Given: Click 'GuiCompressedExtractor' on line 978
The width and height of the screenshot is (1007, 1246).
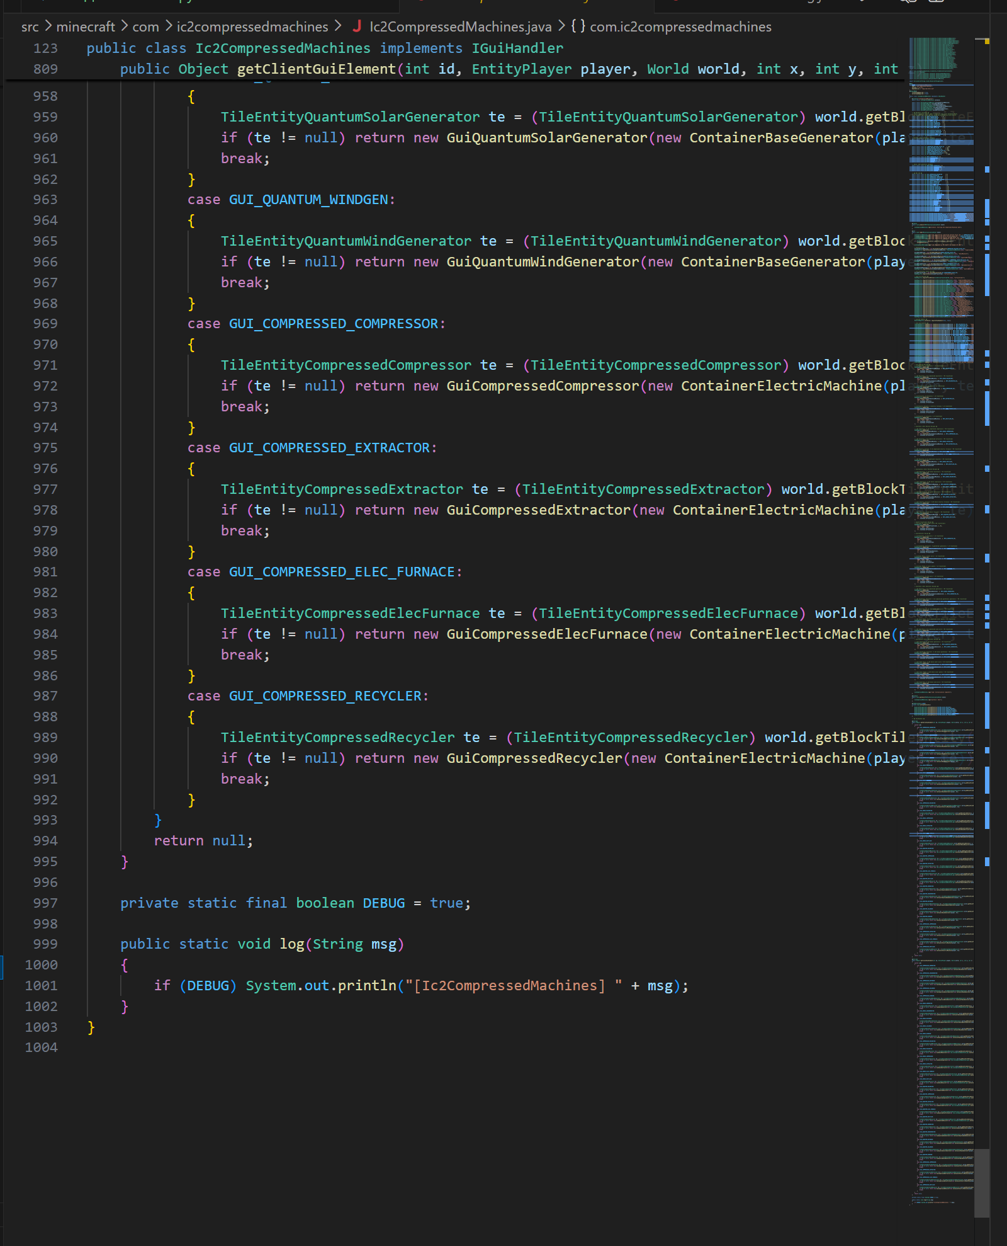Looking at the screenshot, I should click(539, 510).
